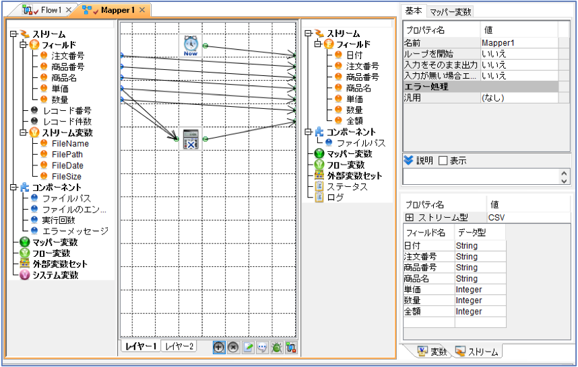Viewport: 578px width, 367px height.
Task: Select the left 単価 field
Action: 60,89
